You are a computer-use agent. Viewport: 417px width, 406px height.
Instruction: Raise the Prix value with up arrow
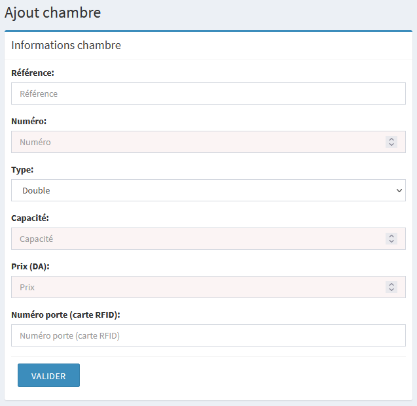[x=391, y=284]
